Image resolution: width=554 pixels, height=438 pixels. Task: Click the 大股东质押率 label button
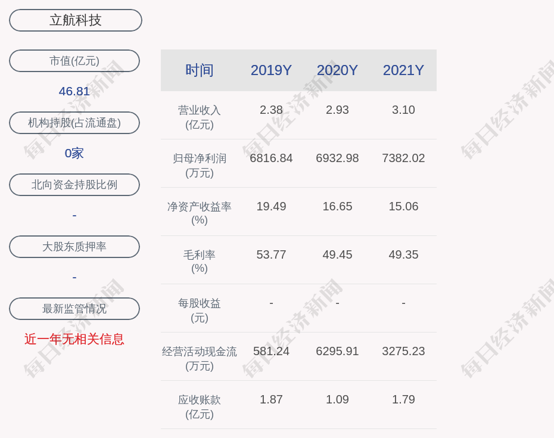pos(74,247)
